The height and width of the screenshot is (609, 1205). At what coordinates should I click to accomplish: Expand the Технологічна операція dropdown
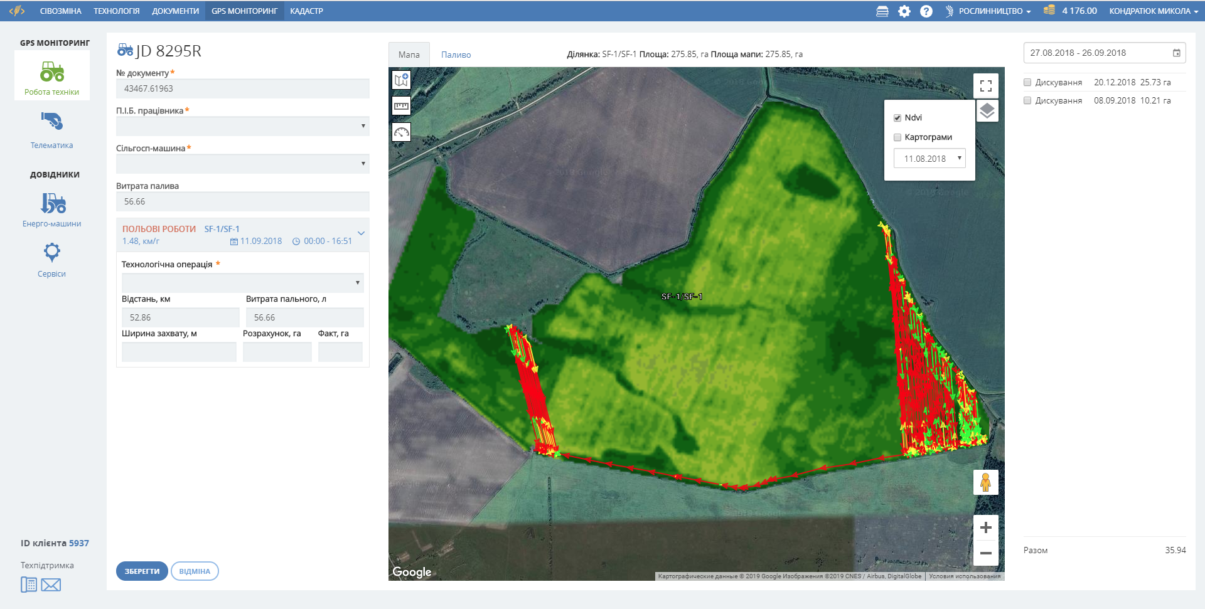coord(242,283)
